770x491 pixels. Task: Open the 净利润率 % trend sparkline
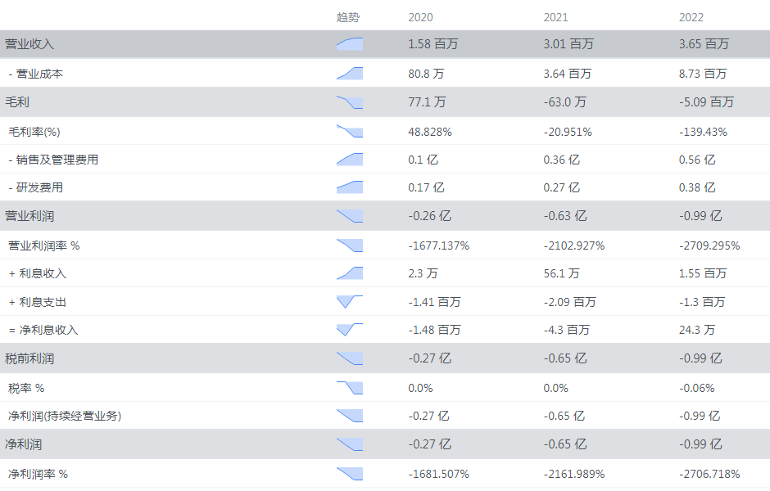[350, 474]
